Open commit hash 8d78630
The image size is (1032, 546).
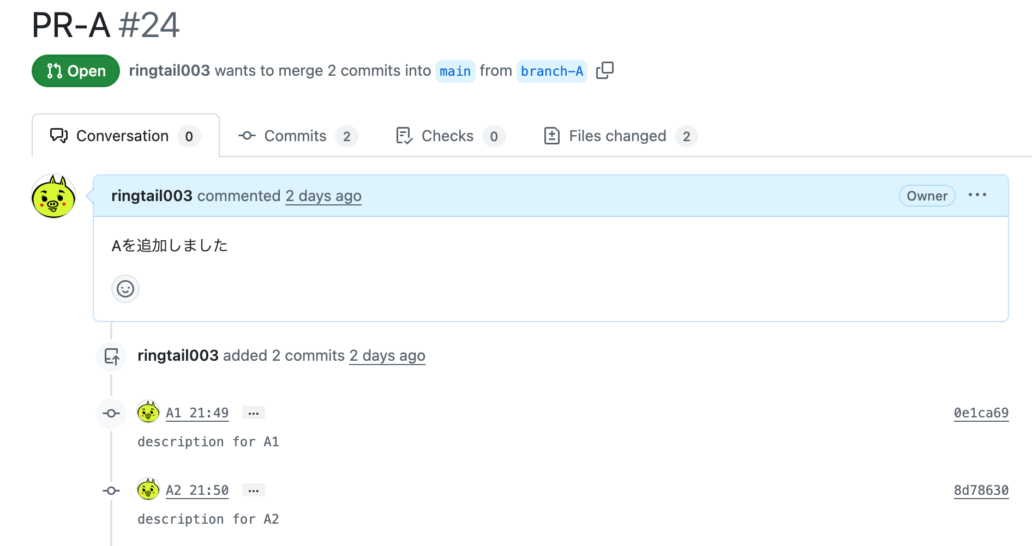981,490
